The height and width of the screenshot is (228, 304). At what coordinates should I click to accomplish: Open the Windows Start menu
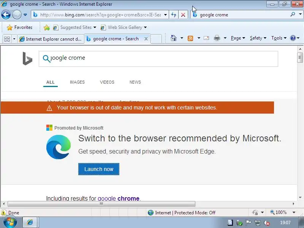point(10,222)
